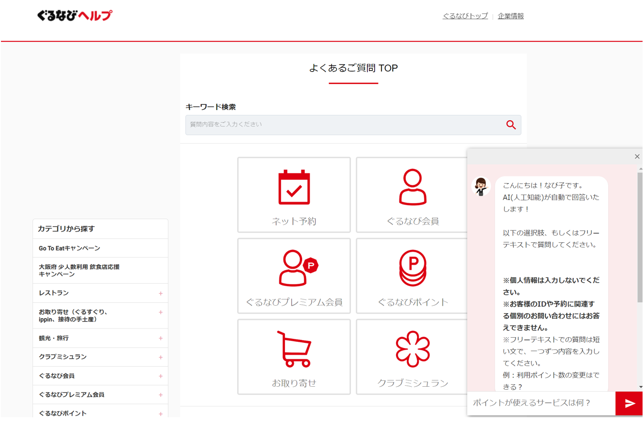Focus the chat message input box
Viewport: 643px width, 423px height.
tap(541, 403)
